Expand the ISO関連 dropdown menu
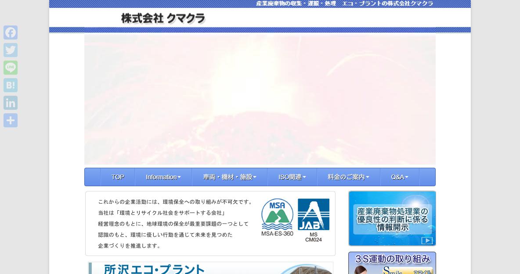 coord(292,177)
